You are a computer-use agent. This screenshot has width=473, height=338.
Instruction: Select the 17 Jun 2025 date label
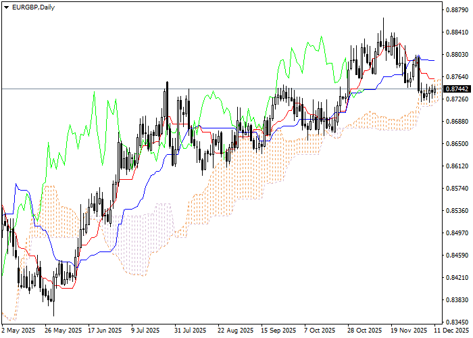point(105,331)
